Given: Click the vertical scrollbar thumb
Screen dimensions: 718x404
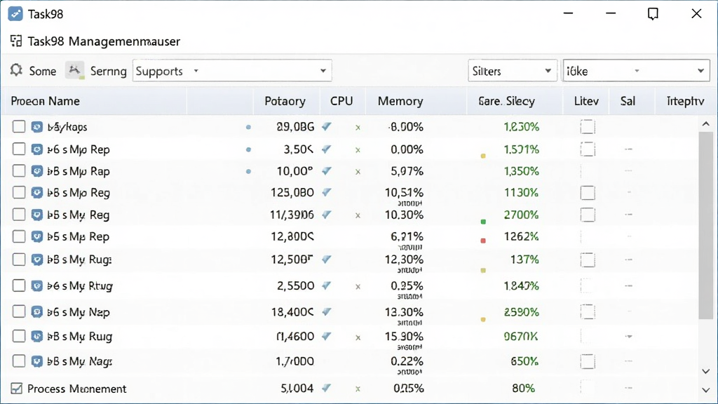Looking at the screenshot, I should [x=705, y=225].
